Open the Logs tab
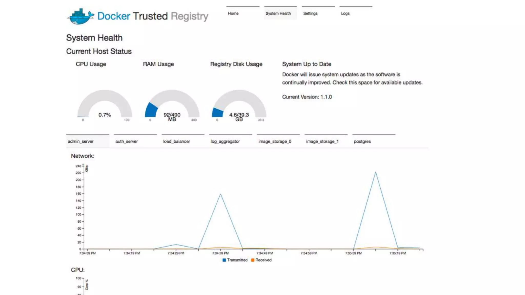The width and height of the screenshot is (525, 295). point(345,13)
